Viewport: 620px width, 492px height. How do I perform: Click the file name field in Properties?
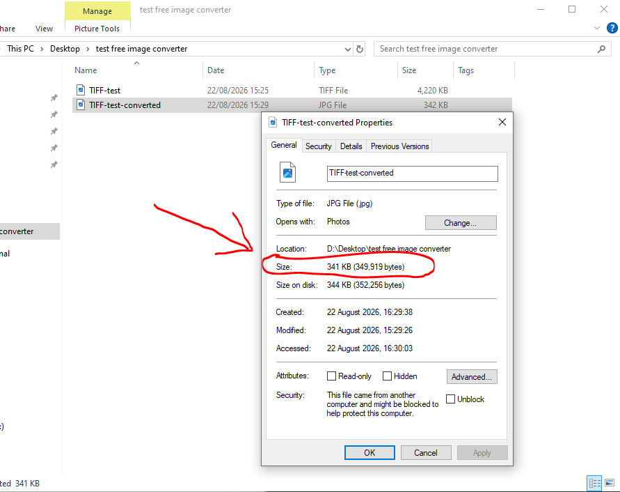pos(412,174)
